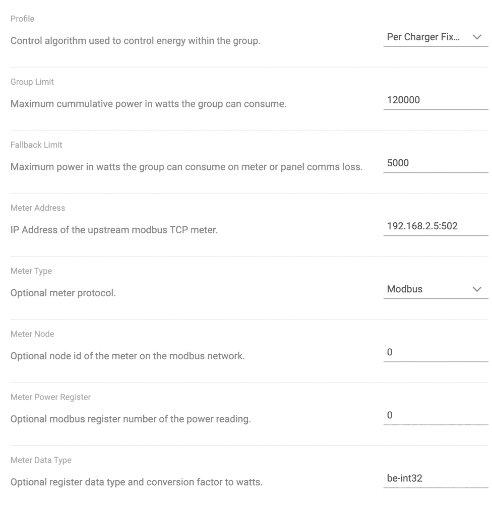Click the description 'Optional meter protocol.'
The width and height of the screenshot is (492, 514).
pyautogui.click(x=63, y=293)
